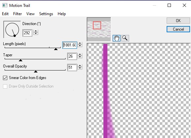
Task: Increase the Direction value with up arrow
Action: tap(36, 31)
